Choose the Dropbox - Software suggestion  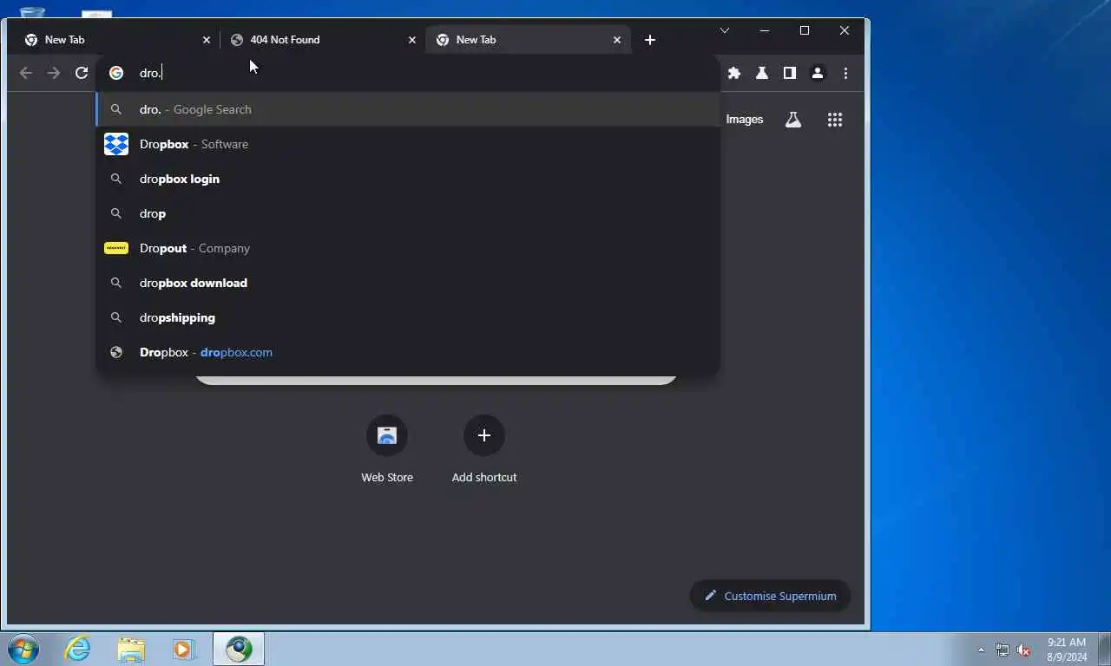(x=408, y=144)
